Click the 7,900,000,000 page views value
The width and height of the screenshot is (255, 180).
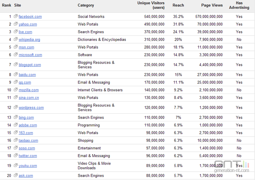pos(211,40)
